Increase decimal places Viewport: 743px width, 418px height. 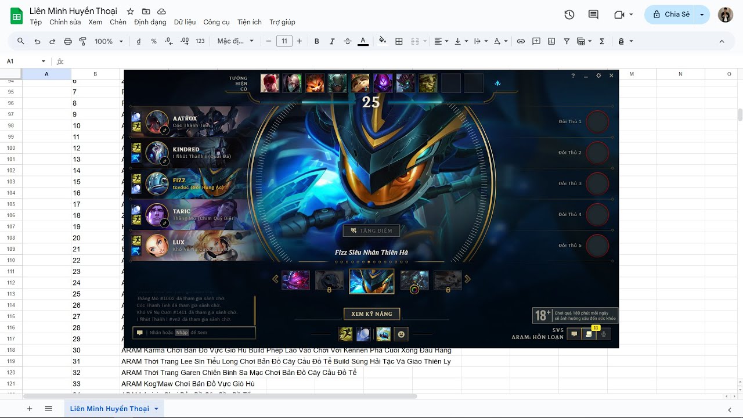click(x=185, y=41)
